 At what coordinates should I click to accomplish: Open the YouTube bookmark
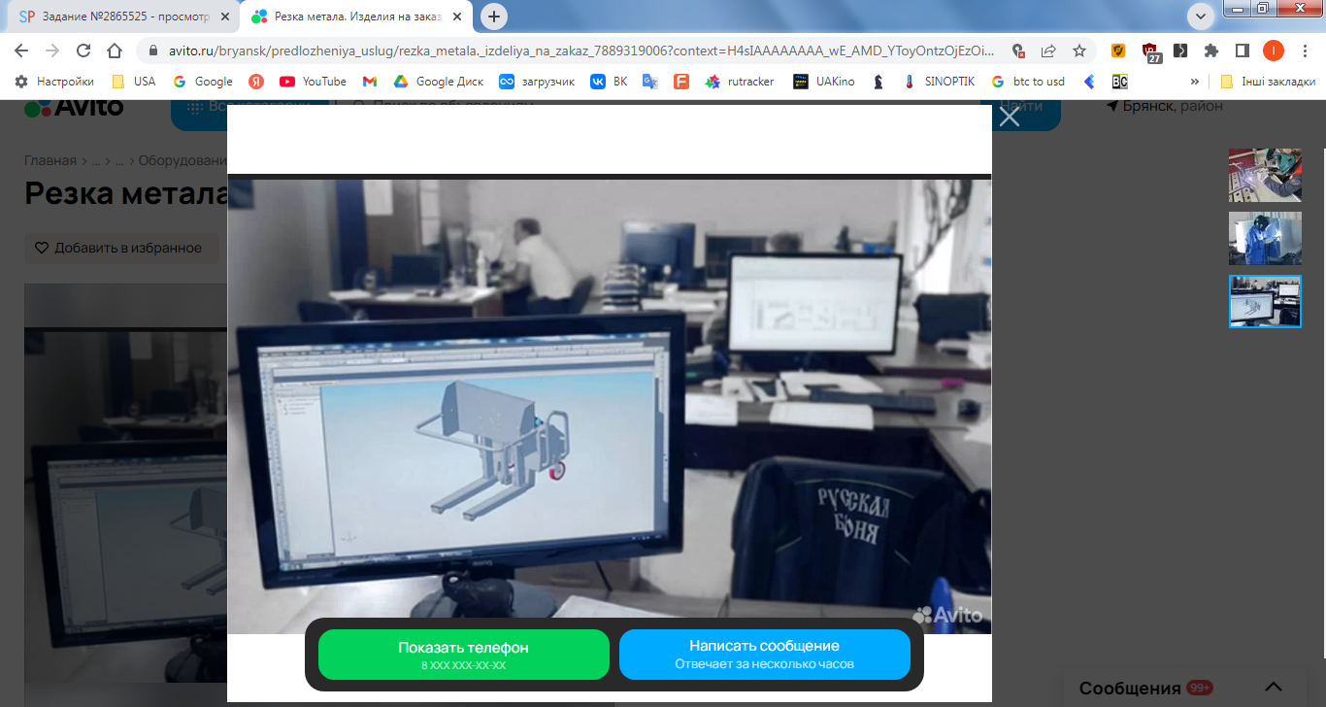point(313,82)
